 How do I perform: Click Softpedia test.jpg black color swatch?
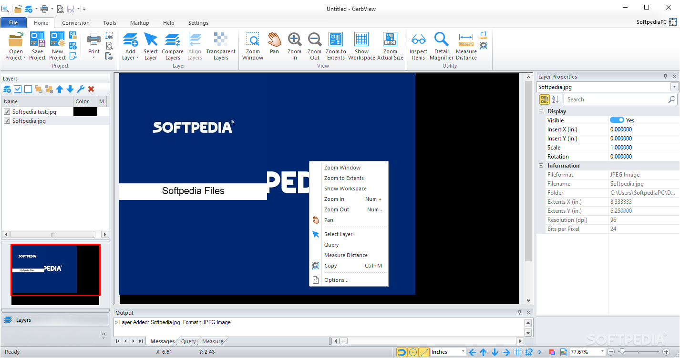(85, 112)
